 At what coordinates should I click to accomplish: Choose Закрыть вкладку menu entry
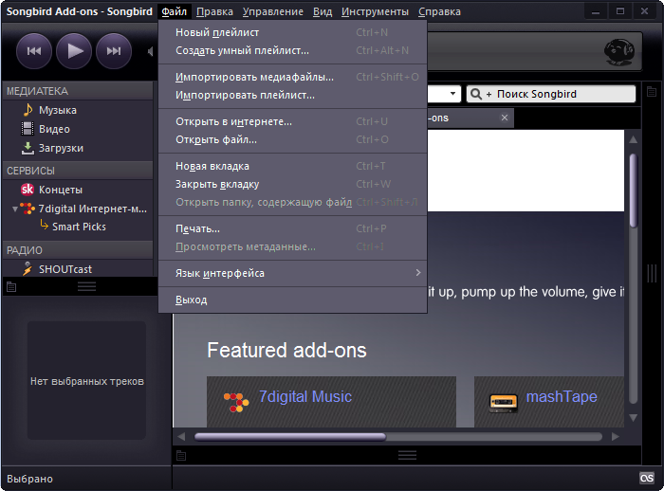tap(292, 184)
